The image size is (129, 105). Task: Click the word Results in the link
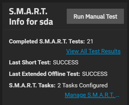pyautogui.click(x=111, y=51)
